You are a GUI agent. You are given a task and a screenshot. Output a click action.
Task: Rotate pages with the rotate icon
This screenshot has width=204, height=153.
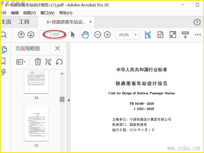pos(59,62)
